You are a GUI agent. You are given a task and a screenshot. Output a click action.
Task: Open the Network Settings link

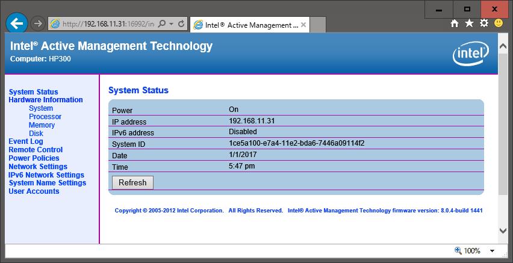pos(38,167)
